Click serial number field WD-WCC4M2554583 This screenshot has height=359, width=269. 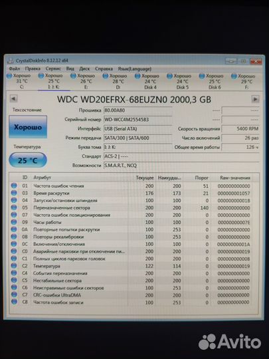[x=137, y=120]
